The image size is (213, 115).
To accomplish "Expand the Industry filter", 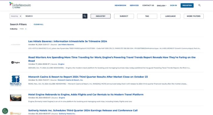I will point(101,16).
